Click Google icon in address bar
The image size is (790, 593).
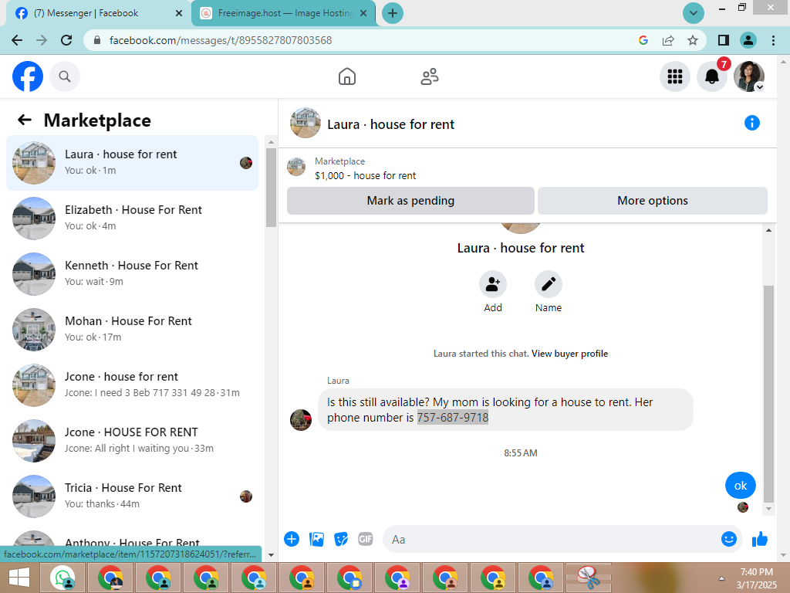(x=643, y=40)
